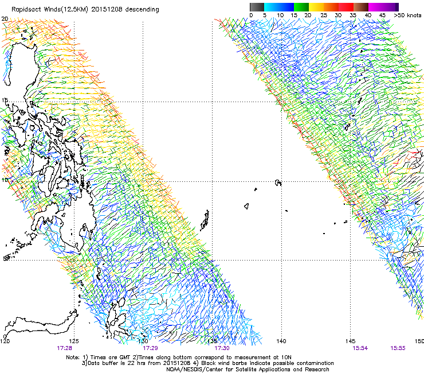Pick the yellow 20-25 knots legend swatch
The image size is (424, 373).
click(316, 7)
